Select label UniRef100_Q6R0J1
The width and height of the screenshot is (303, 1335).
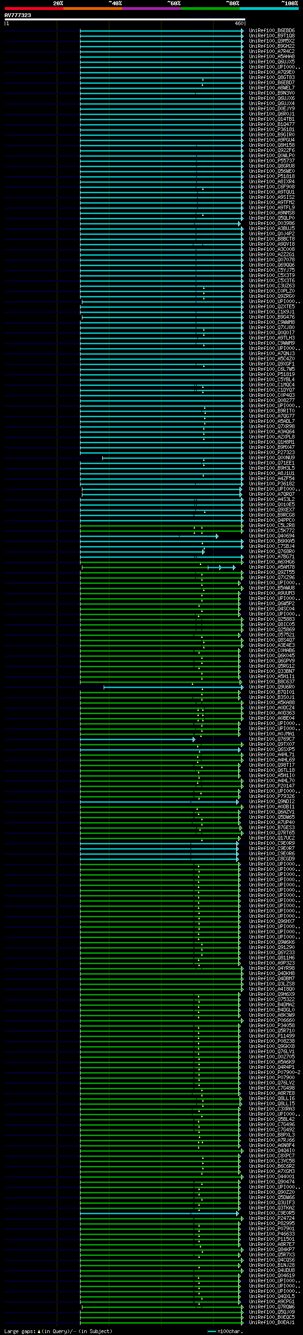(x=272, y=114)
